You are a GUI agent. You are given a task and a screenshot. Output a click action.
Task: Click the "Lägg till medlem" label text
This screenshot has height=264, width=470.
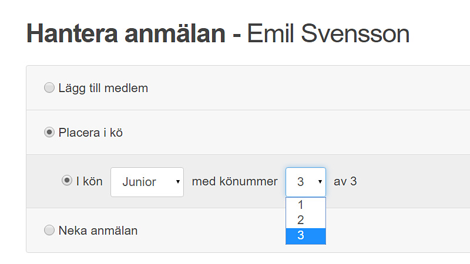click(103, 88)
